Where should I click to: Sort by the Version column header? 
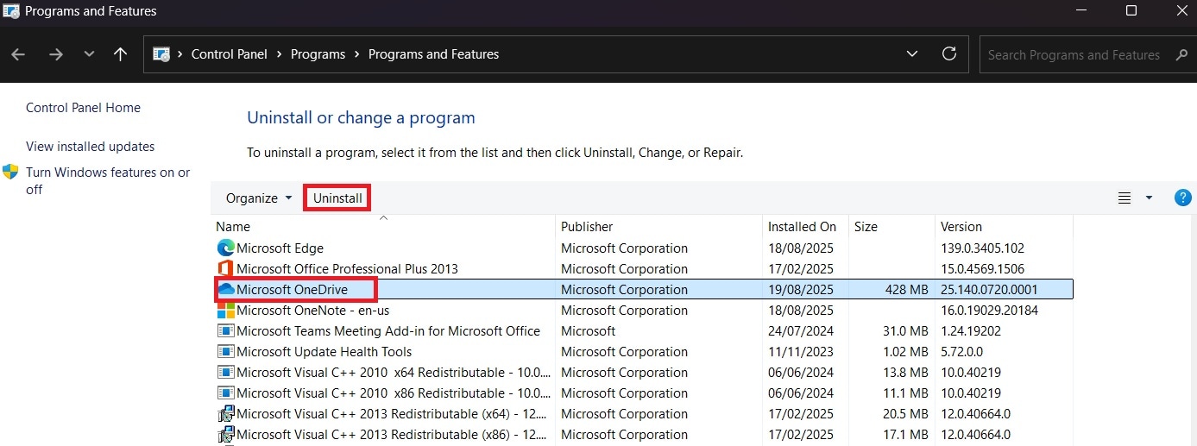point(961,227)
